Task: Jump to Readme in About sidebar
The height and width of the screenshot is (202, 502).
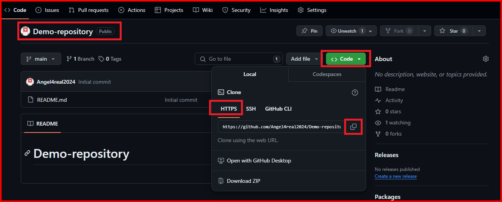Action: pyautogui.click(x=390, y=89)
